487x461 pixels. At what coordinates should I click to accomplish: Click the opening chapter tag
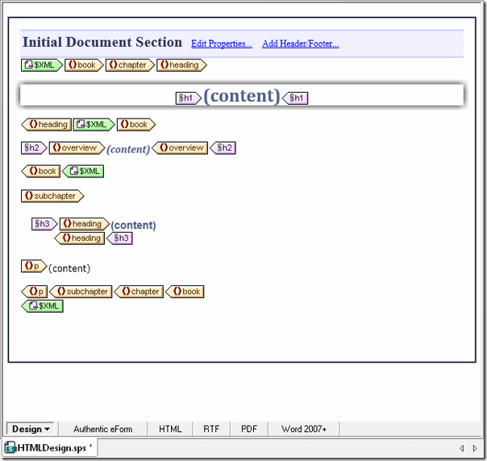tap(130, 65)
